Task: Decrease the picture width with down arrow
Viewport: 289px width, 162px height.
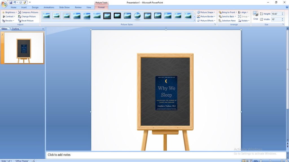Action: 282,20
